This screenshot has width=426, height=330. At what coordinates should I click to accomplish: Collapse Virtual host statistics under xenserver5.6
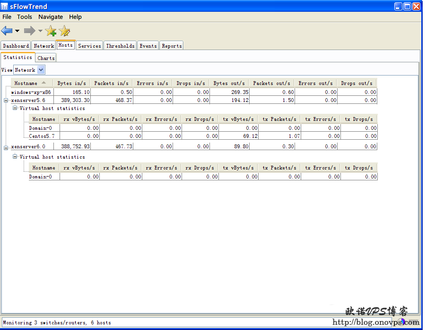(15, 108)
